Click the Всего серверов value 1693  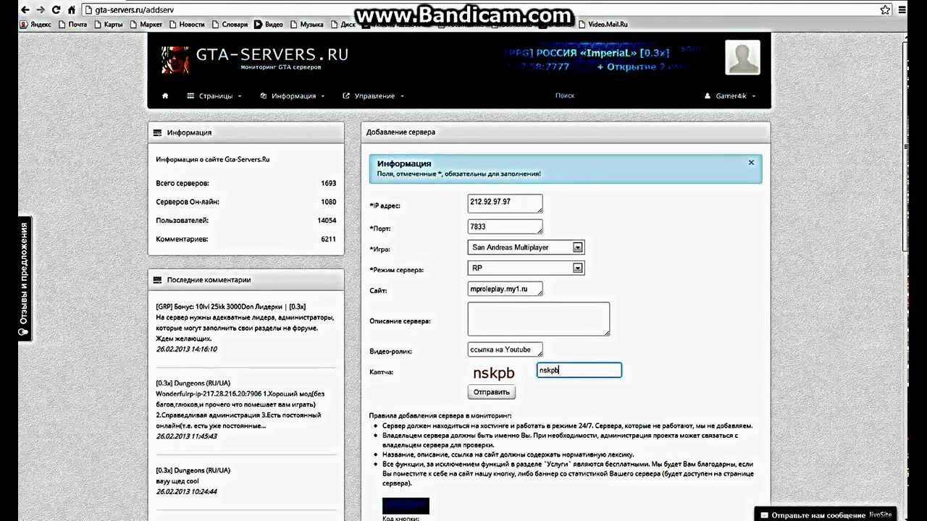(x=328, y=184)
